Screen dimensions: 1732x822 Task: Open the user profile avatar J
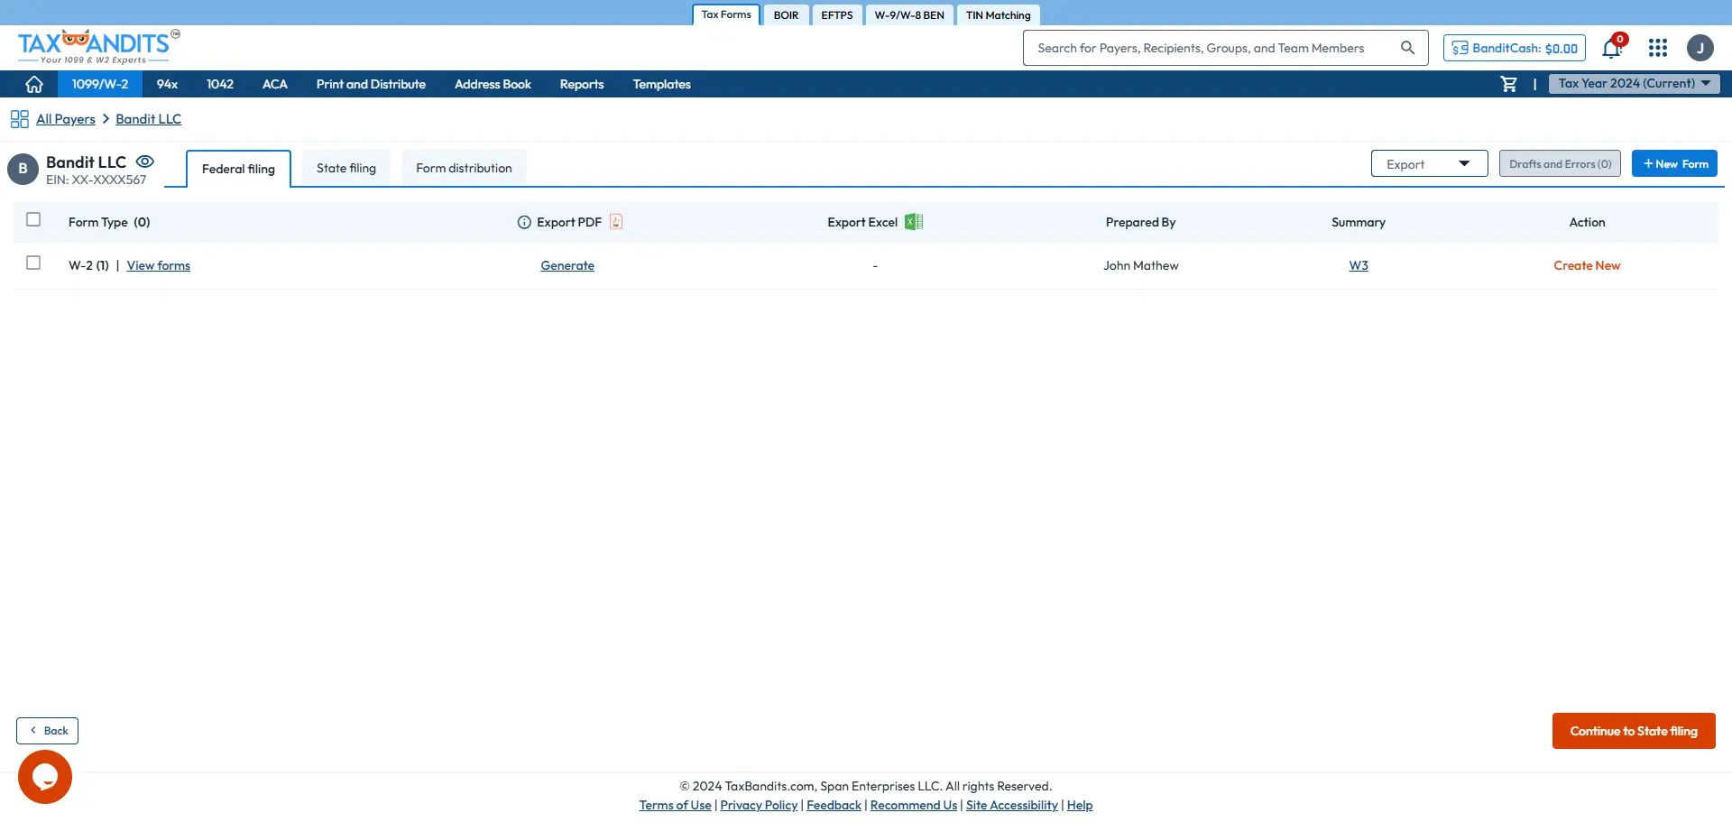coord(1700,48)
